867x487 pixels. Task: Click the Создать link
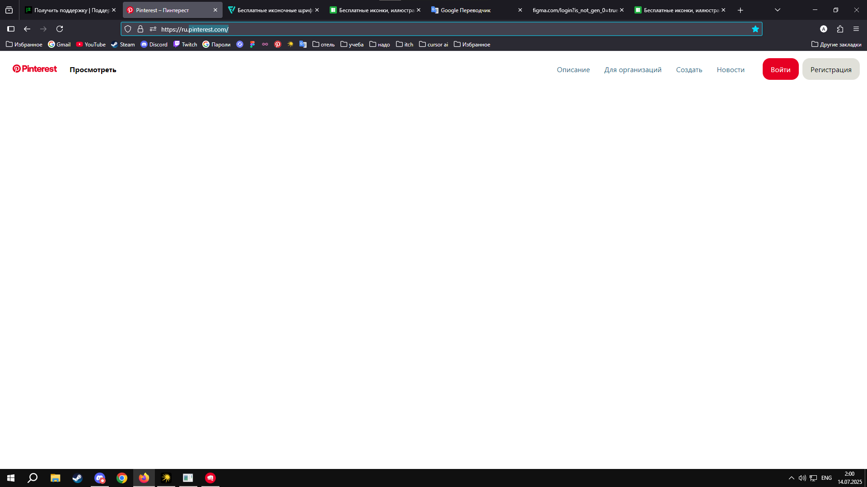689,70
